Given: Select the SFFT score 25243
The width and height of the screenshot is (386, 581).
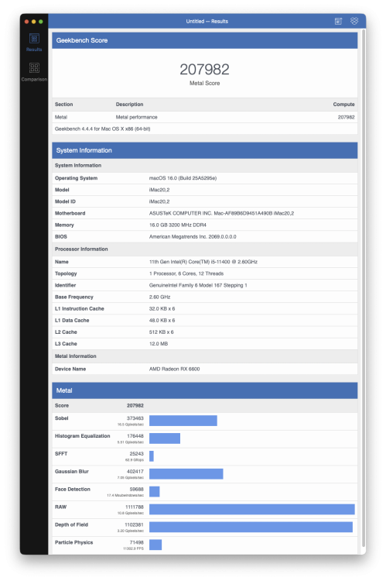Looking at the screenshot, I should pos(137,454).
